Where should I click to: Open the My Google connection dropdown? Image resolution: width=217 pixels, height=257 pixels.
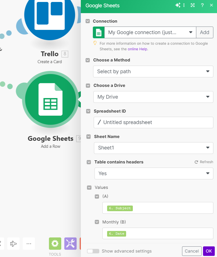click(x=150, y=32)
